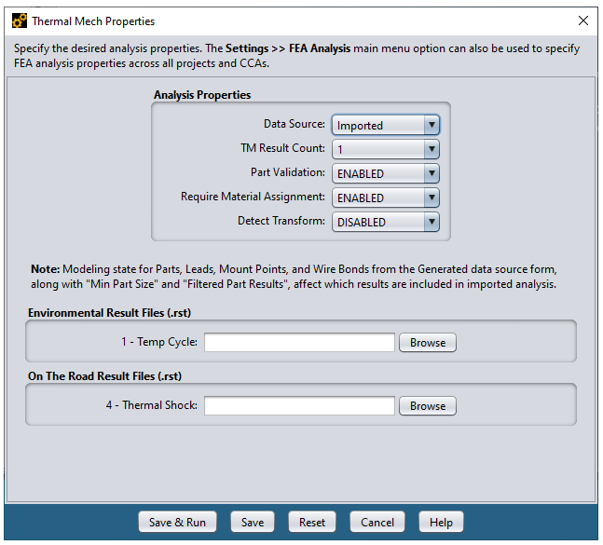
Task: Click the 'Note:' modeling state text
Action: pos(294,277)
